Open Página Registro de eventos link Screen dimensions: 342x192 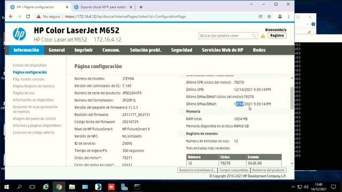34,86
